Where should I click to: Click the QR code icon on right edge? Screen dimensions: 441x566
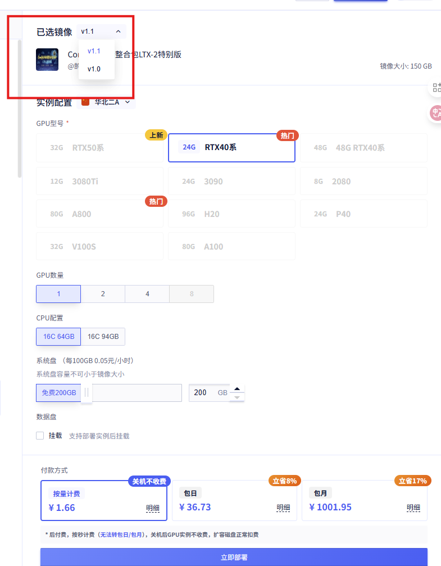click(436, 87)
